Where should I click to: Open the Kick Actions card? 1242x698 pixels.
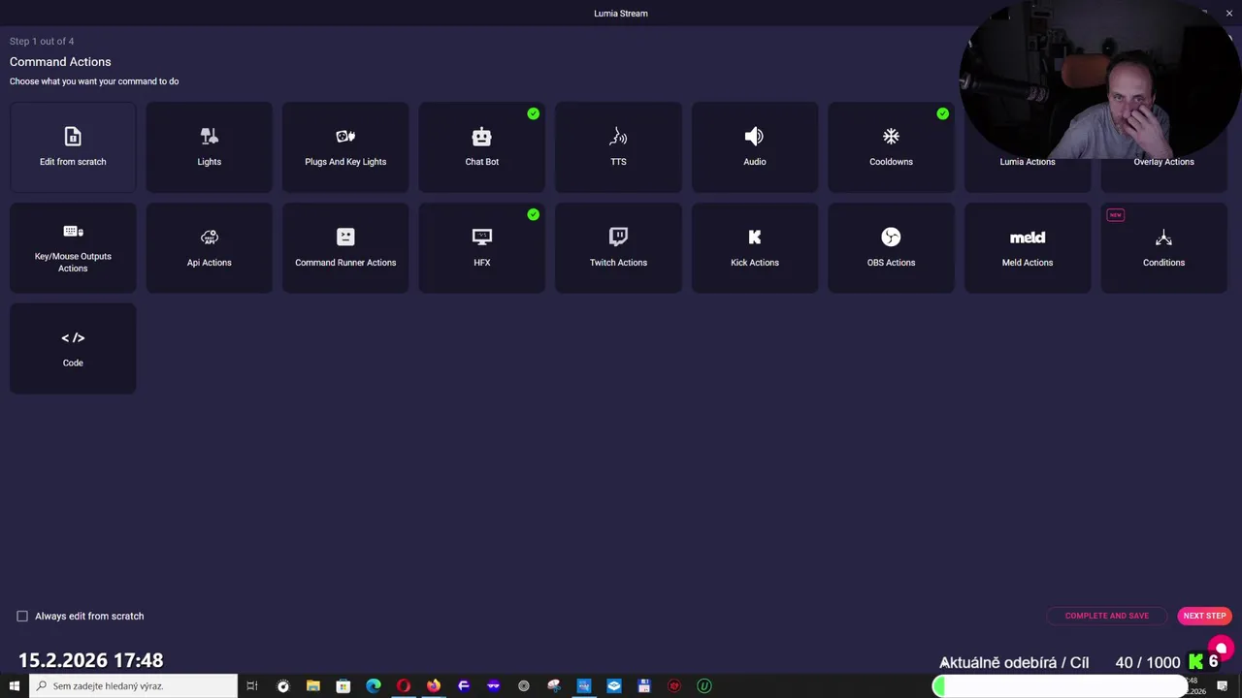pos(754,248)
